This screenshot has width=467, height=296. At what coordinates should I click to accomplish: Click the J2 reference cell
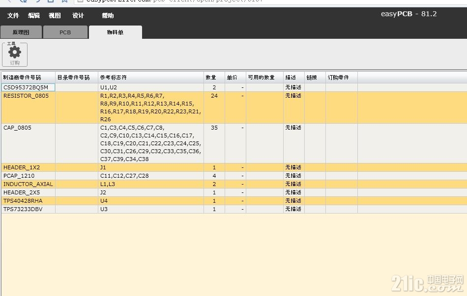[x=151, y=192]
